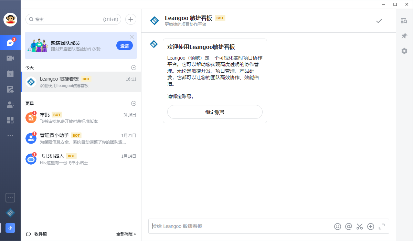This screenshot has width=413, height=241.
Task: Click the blue 小 icon in sidebar
Action: point(10,228)
